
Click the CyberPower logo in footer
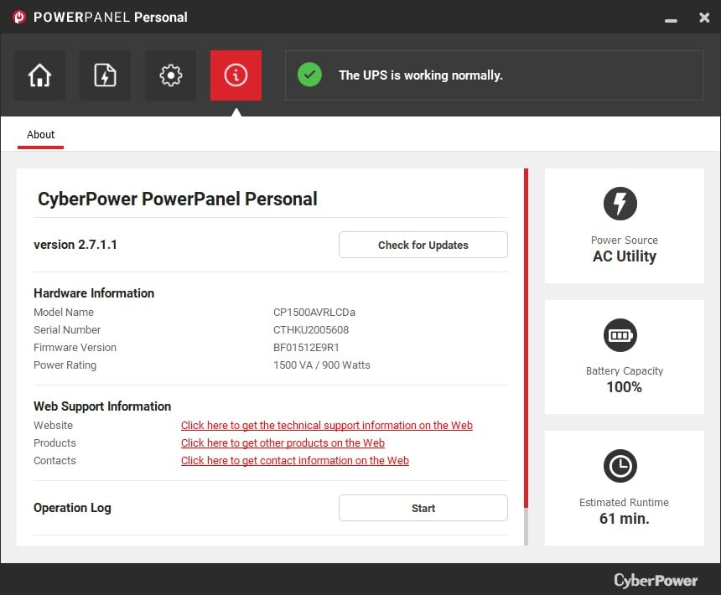[656, 580]
